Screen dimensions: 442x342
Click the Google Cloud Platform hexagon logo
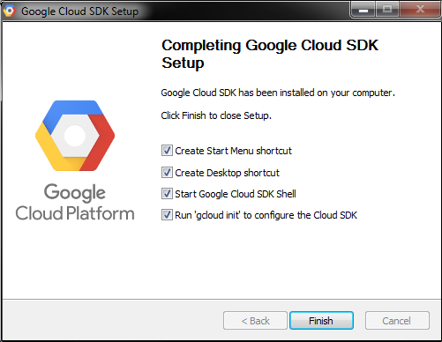click(75, 136)
